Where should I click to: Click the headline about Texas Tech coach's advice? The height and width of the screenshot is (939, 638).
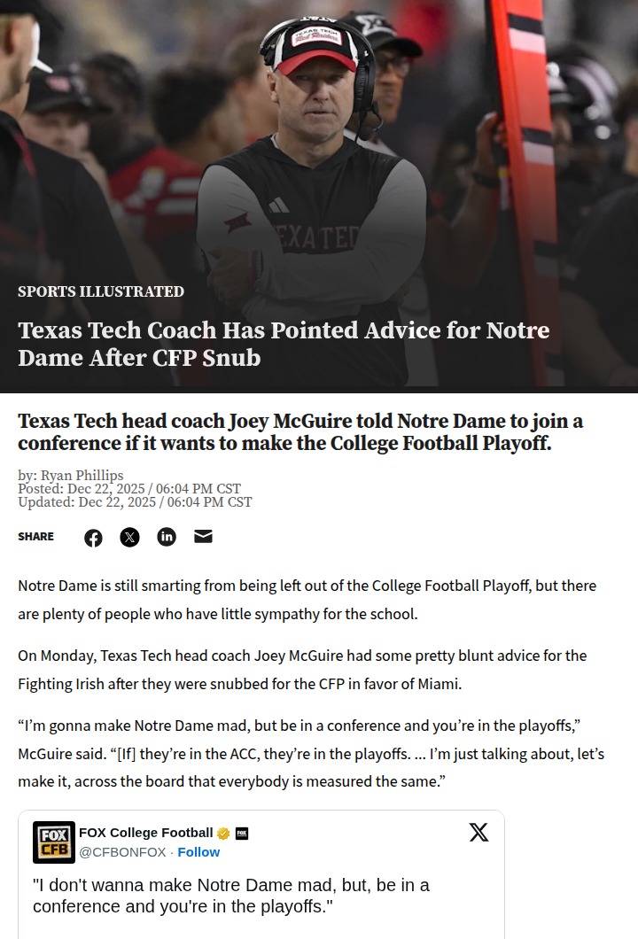pos(284,343)
